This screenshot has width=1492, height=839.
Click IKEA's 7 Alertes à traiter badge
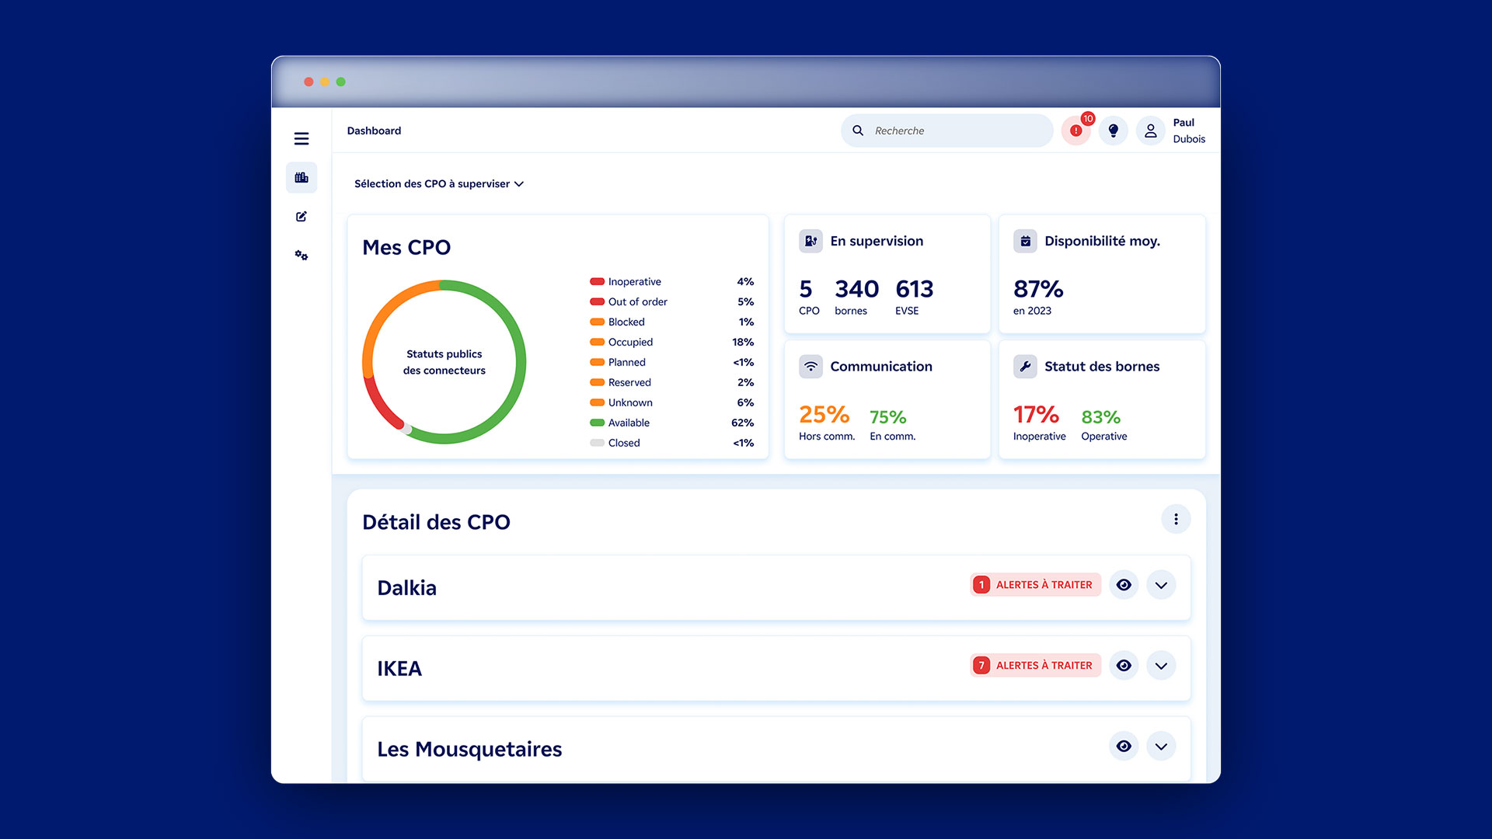click(x=1035, y=666)
